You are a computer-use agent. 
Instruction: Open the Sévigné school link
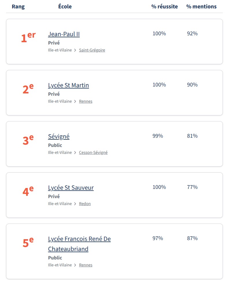click(59, 137)
